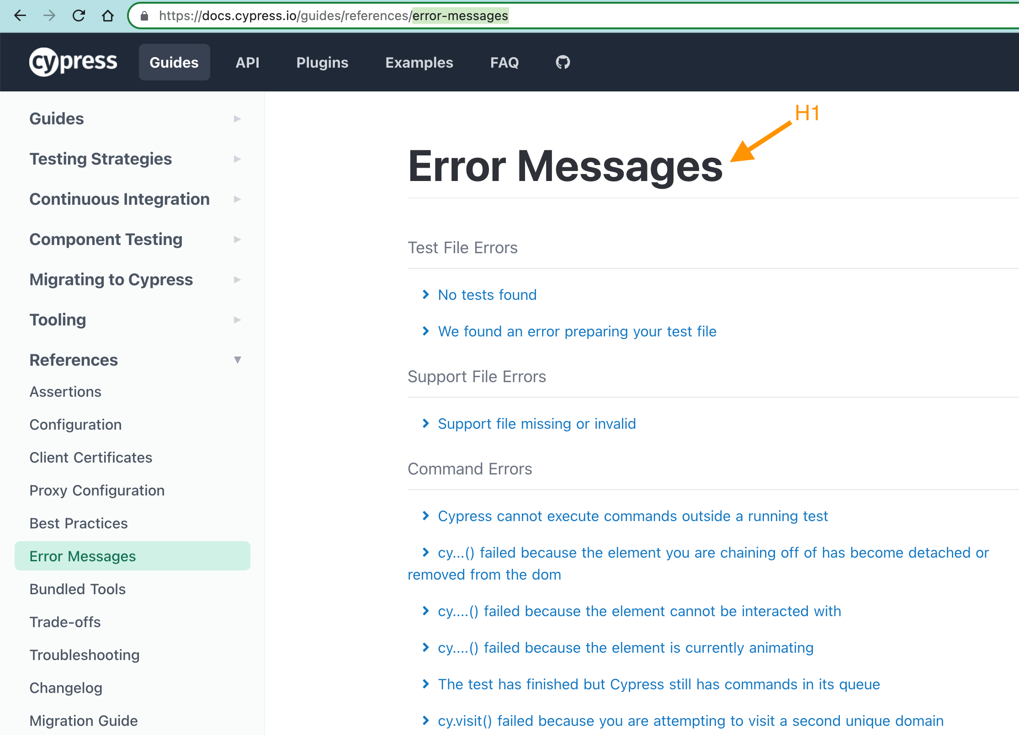Click the browser forward arrow
1019x735 pixels.
click(49, 16)
